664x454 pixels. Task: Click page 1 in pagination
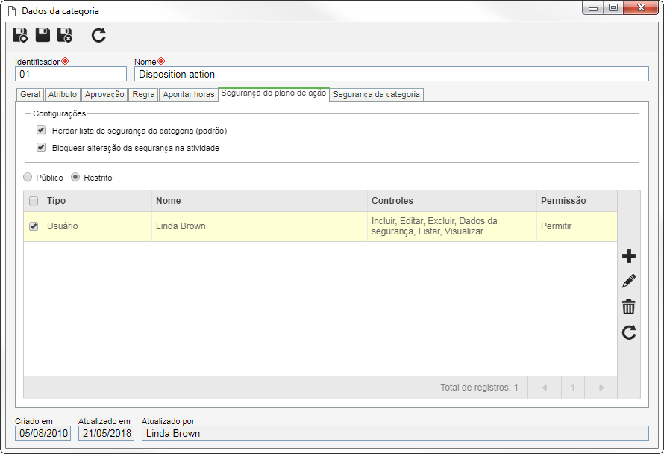coord(573,388)
